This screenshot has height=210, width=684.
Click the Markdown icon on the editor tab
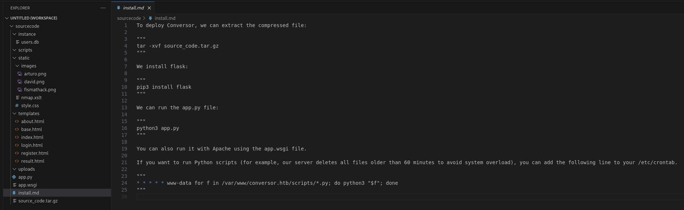coord(118,7)
